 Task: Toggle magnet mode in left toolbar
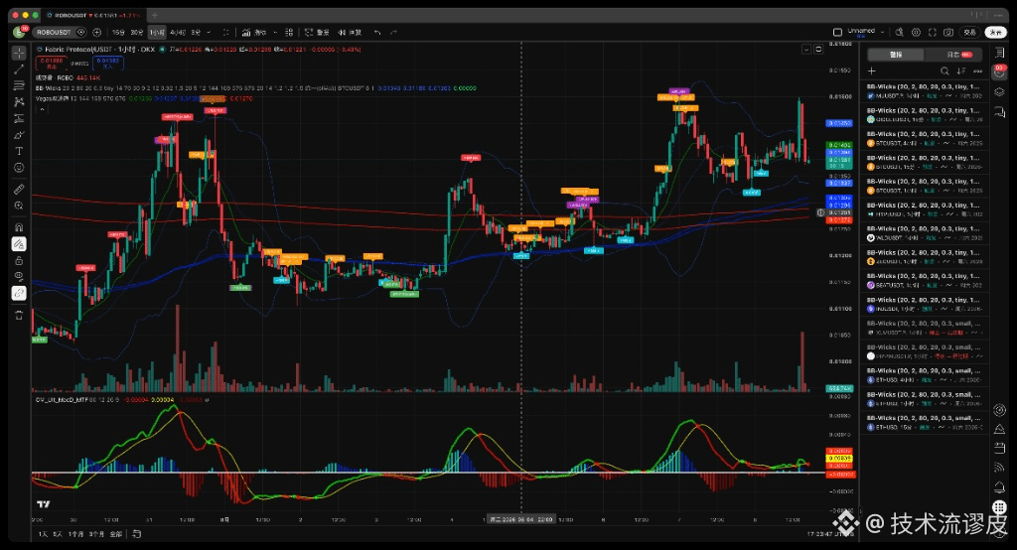tap(19, 227)
